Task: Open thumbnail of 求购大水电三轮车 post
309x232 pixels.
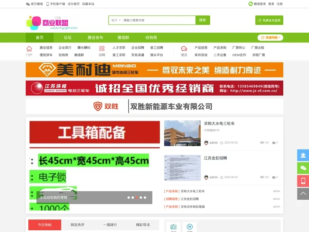Action: (x=182, y=133)
